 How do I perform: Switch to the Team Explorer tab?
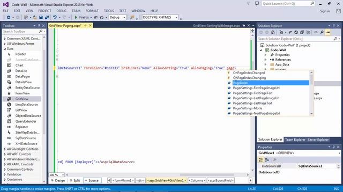(295, 140)
